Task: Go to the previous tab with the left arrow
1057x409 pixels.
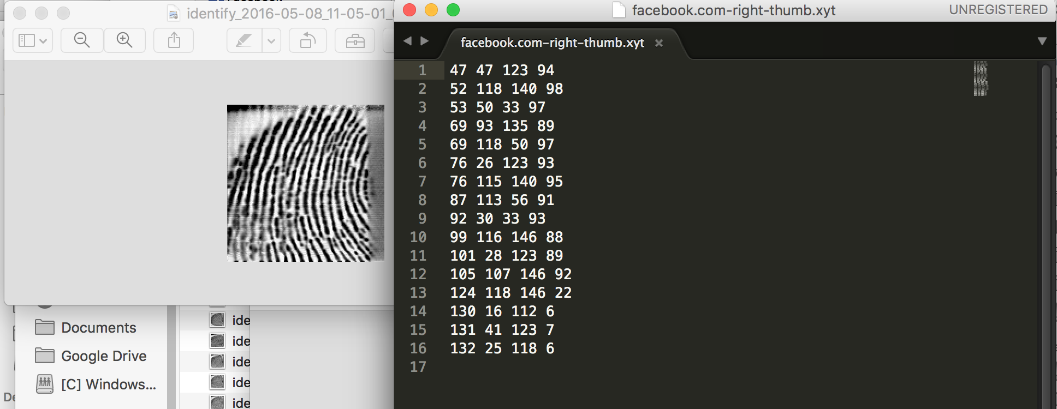Action: click(407, 41)
